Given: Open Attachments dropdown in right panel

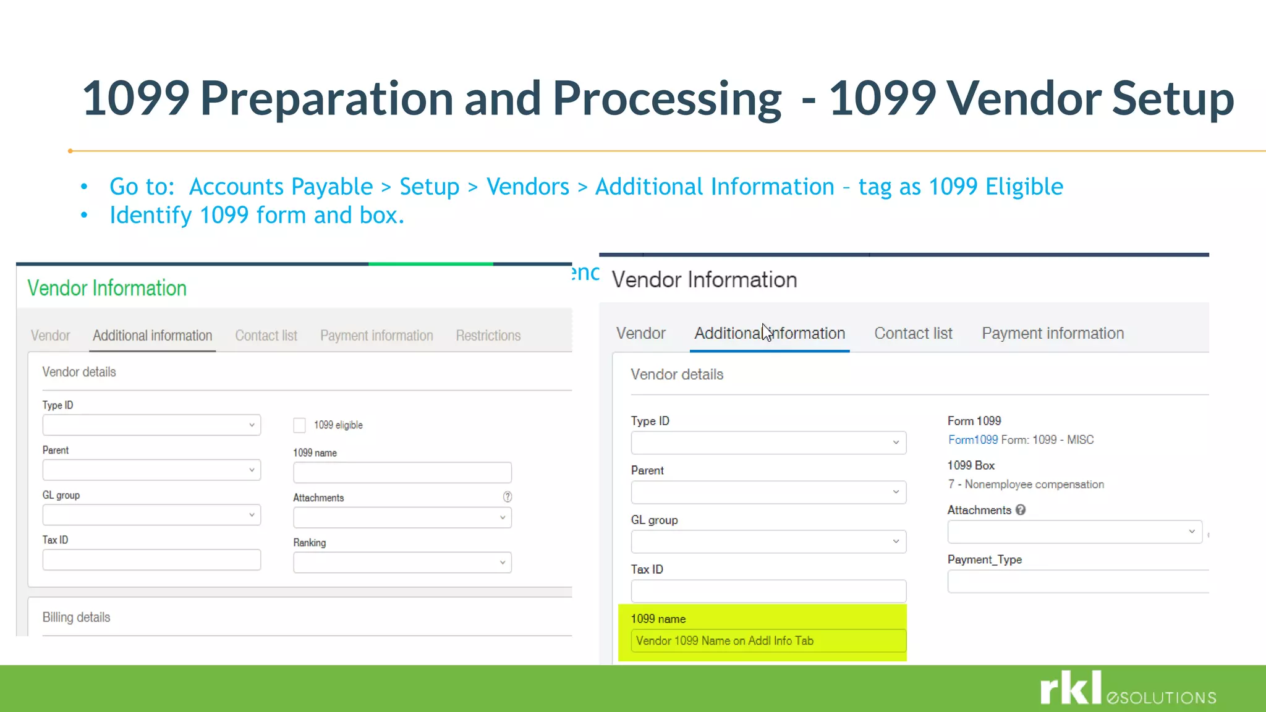Looking at the screenshot, I should [1075, 532].
